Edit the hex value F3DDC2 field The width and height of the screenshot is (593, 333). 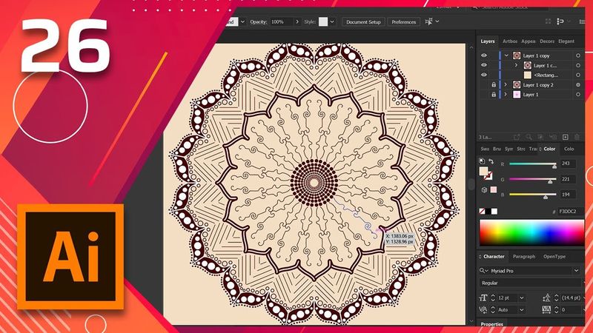point(570,212)
